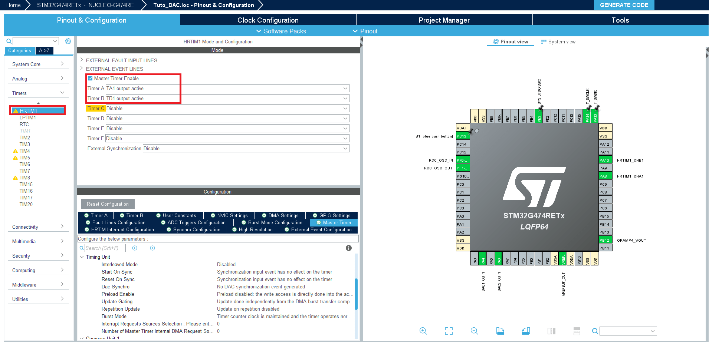This screenshot has height=344, width=709.
Task: Click the warning icon next to TIM8
Action: pyautogui.click(x=15, y=178)
